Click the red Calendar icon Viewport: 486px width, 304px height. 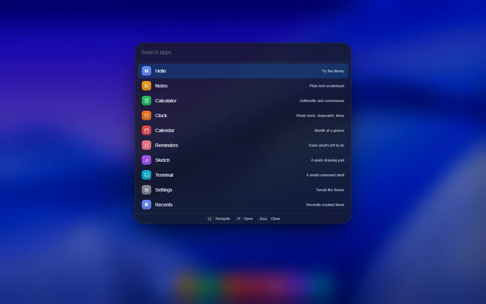pyautogui.click(x=146, y=130)
